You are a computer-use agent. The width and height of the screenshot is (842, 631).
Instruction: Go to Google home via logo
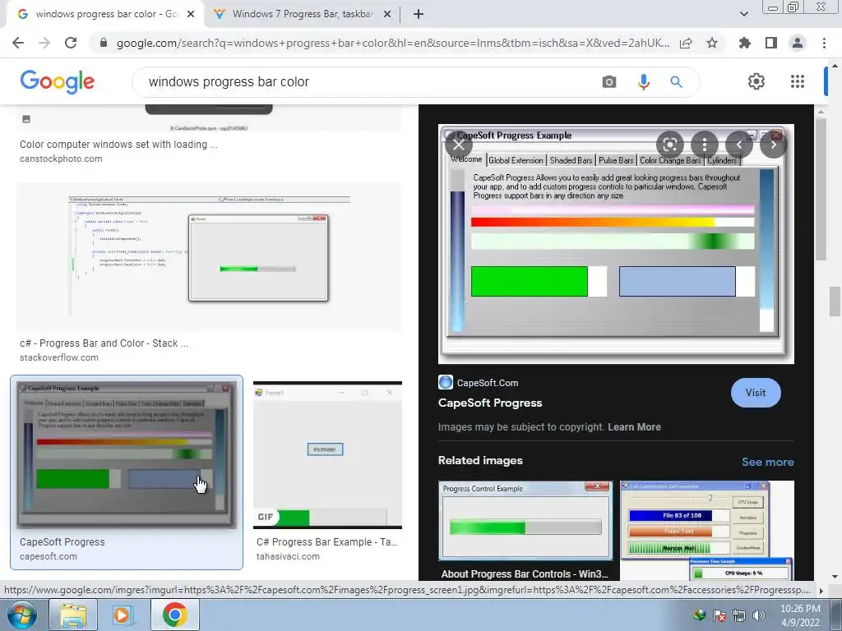click(58, 81)
